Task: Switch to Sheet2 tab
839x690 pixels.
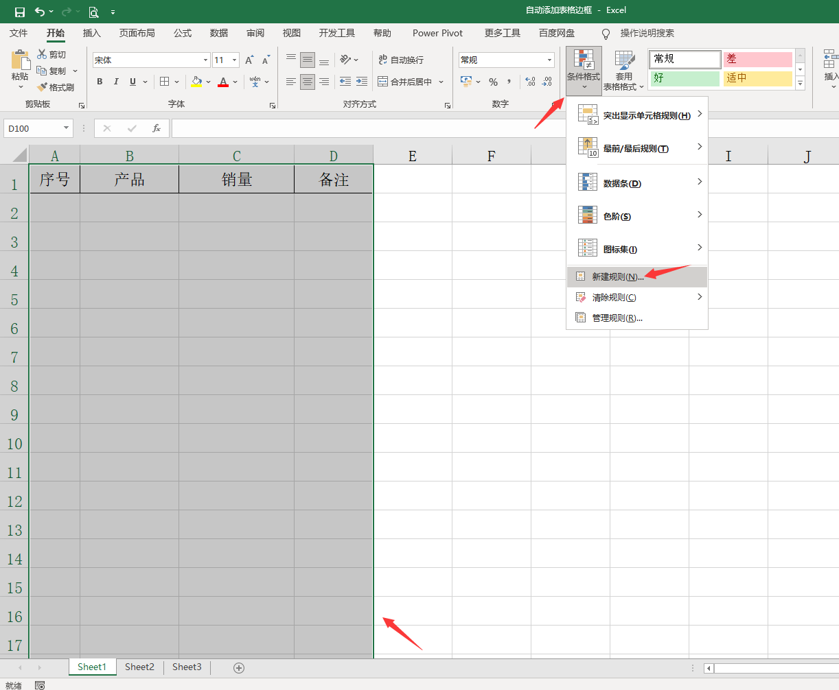Action: tap(139, 667)
